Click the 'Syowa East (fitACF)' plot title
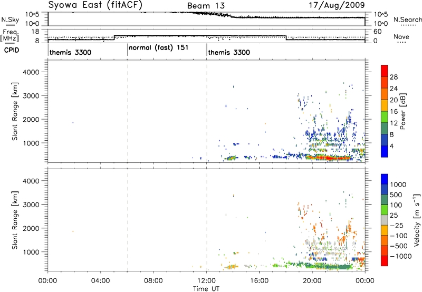This screenshot has width=422, height=292. [x=95, y=5]
